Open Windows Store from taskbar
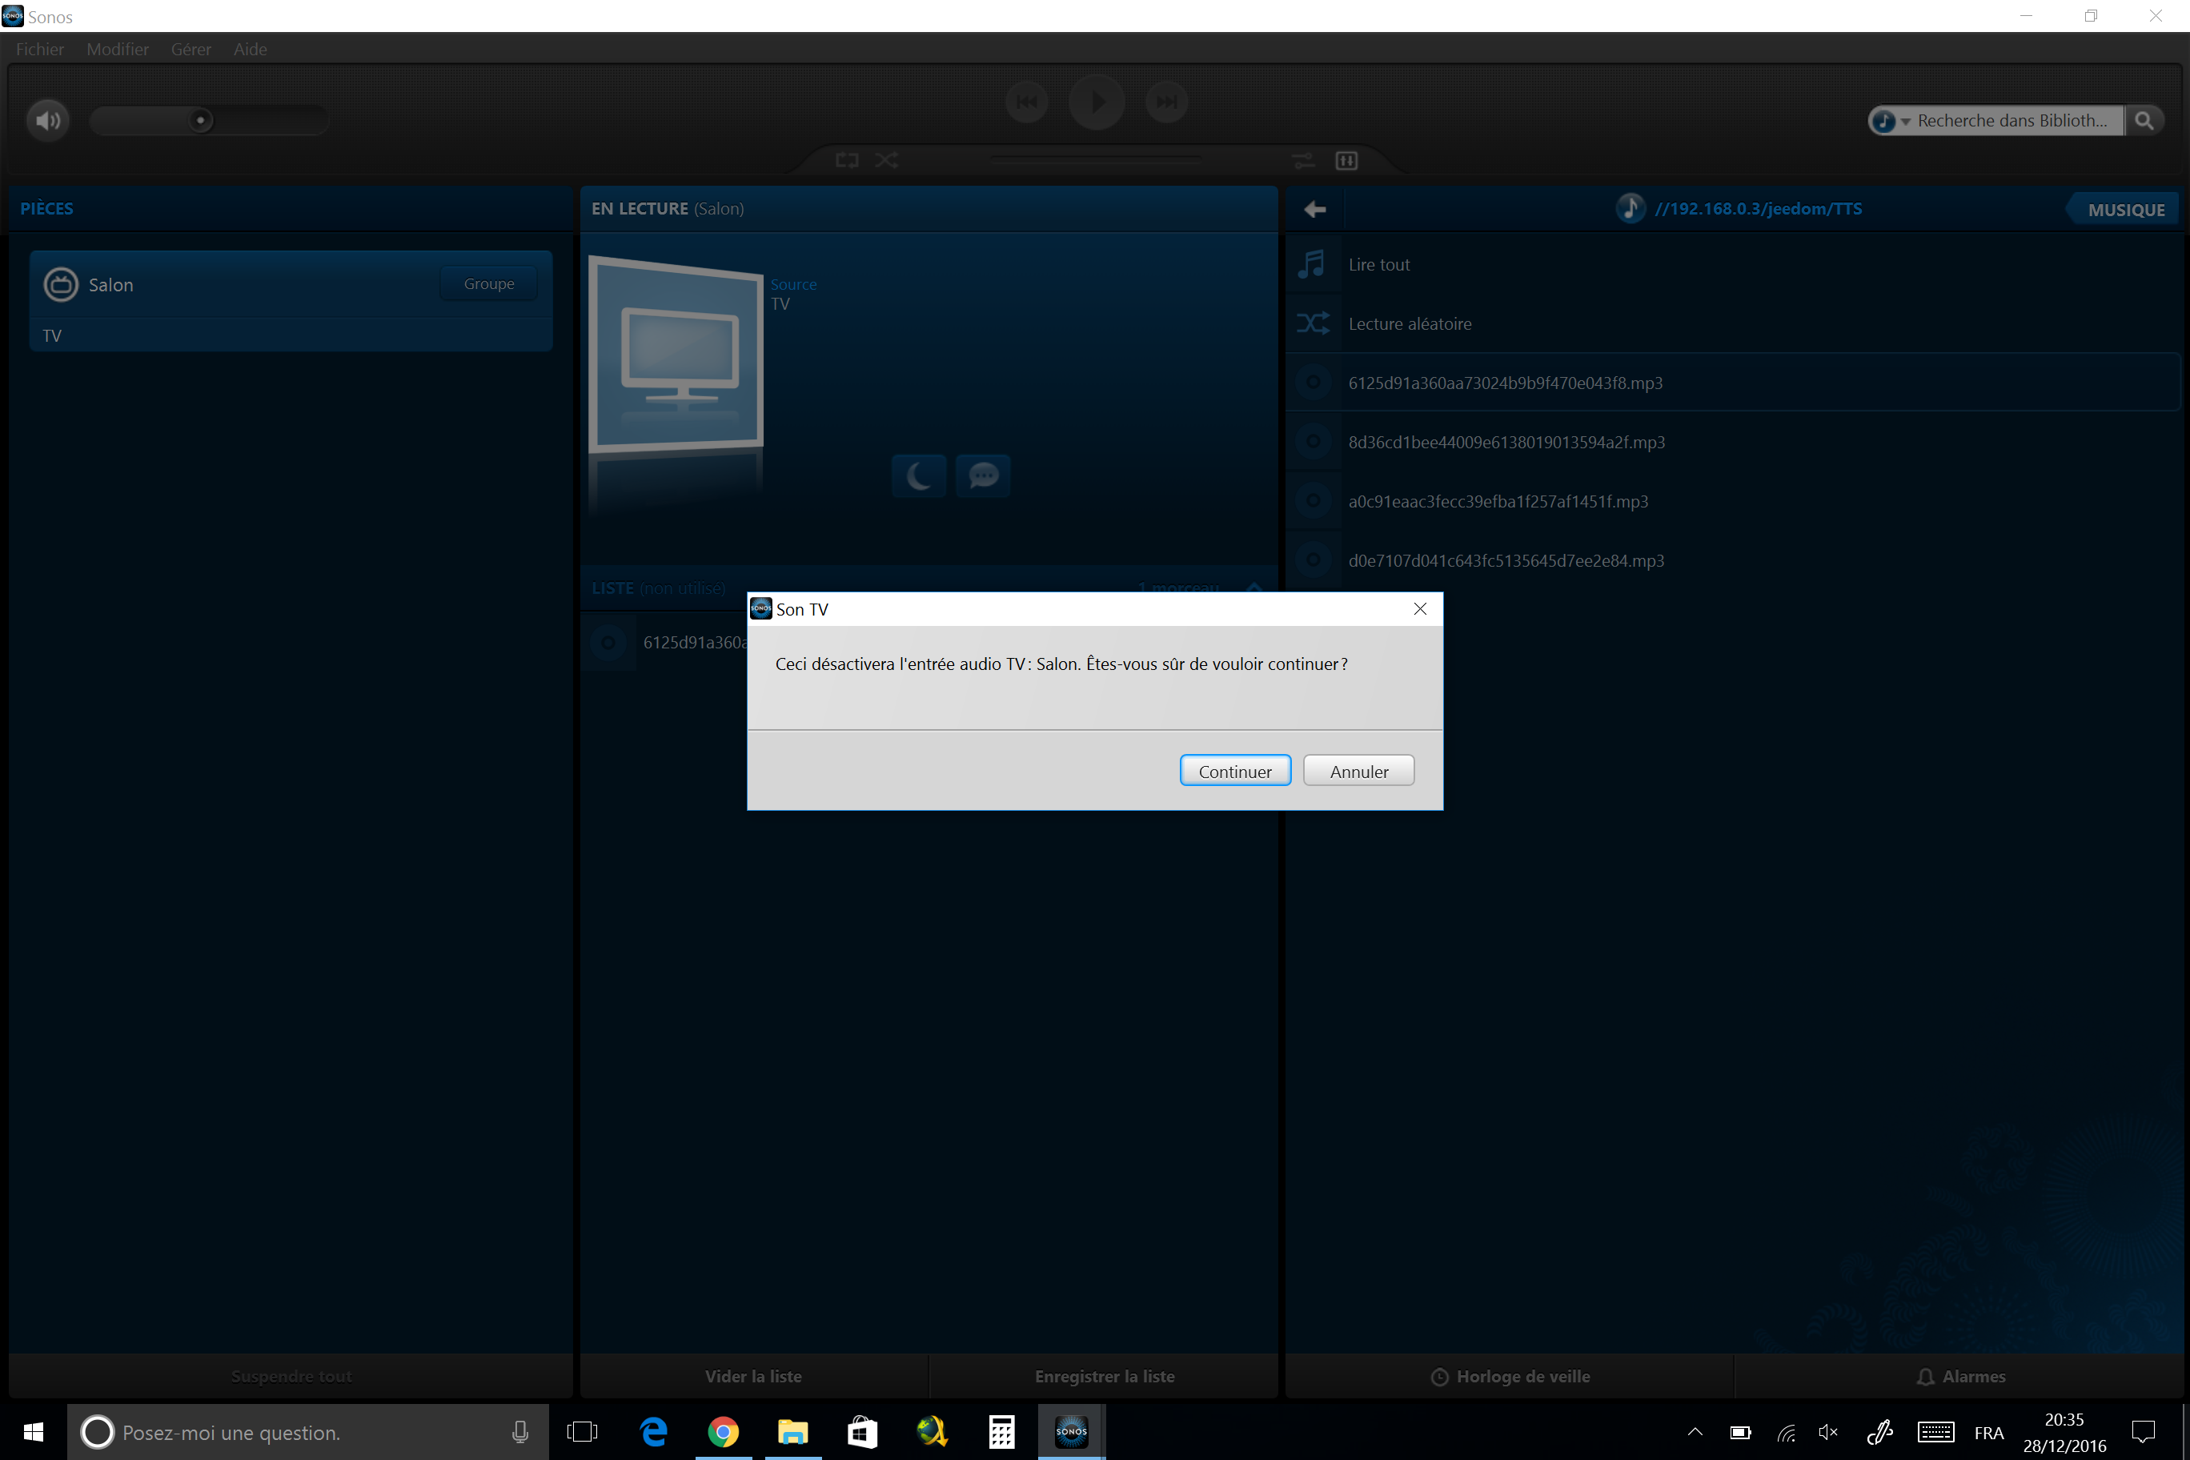This screenshot has height=1460, width=2190. (862, 1432)
